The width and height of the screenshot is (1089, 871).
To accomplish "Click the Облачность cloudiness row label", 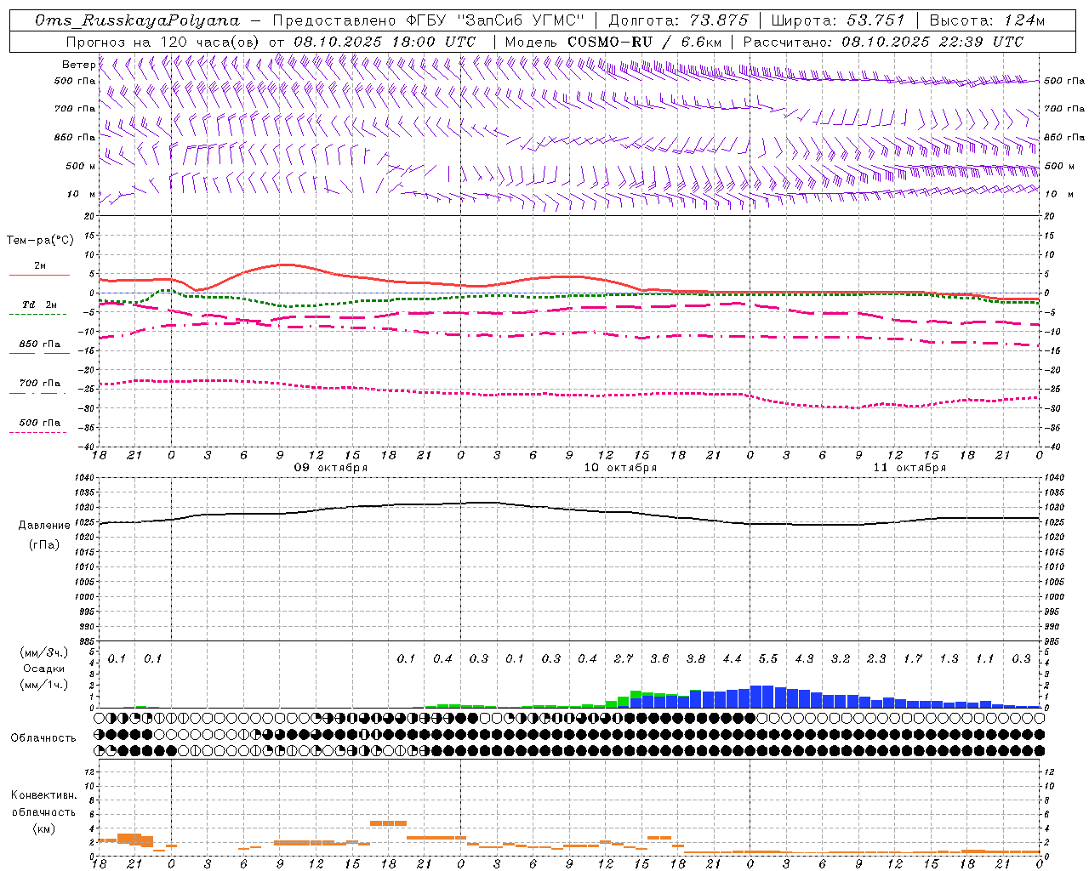I will click(43, 738).
